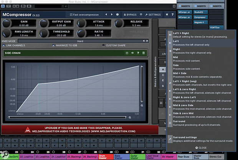Select Left + Right (neg) mode
This screenshot has width=238, height=160.
point(201,83)
